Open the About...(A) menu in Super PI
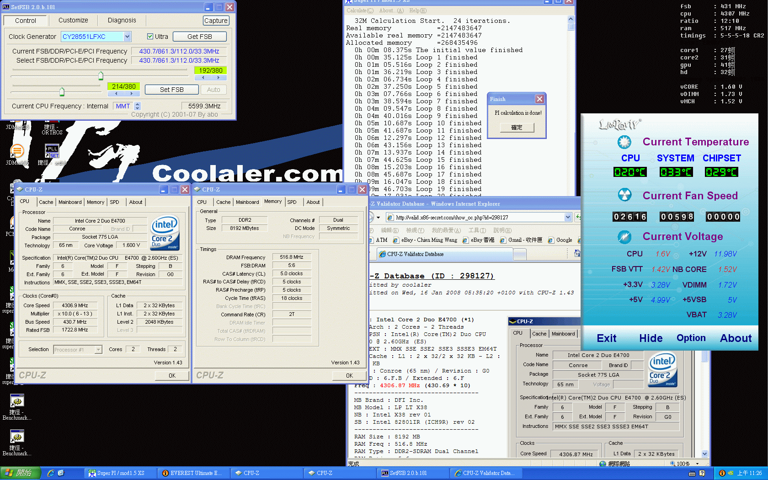The height and width of the screenshot is (480, 768). (x=391, y=11)
